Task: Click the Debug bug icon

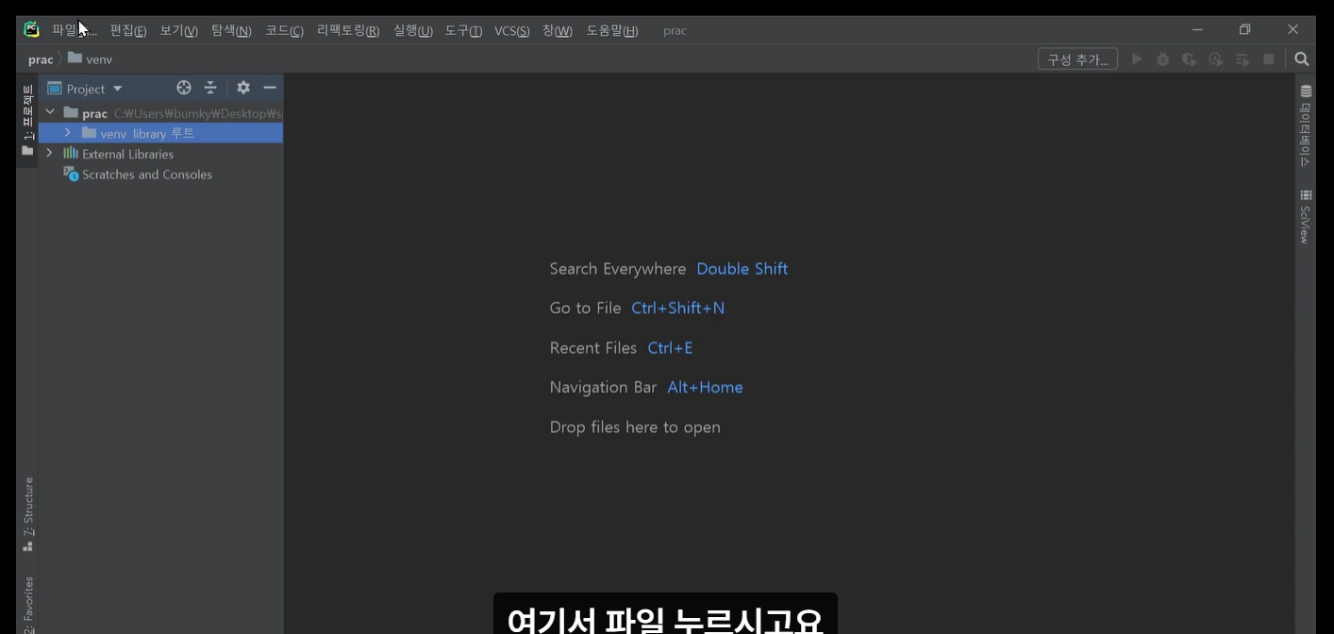Action: 1163,59
